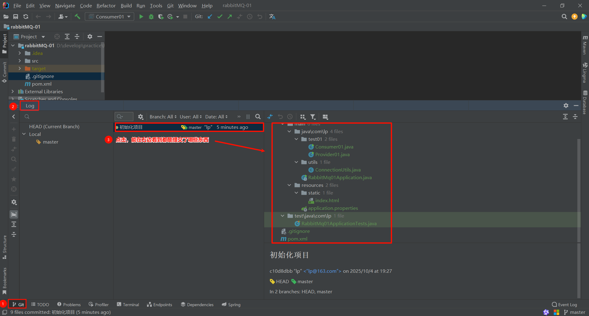Click the filter funnel icon in changes toolbar
Screen dimensions: 589x316
[313, 117]
